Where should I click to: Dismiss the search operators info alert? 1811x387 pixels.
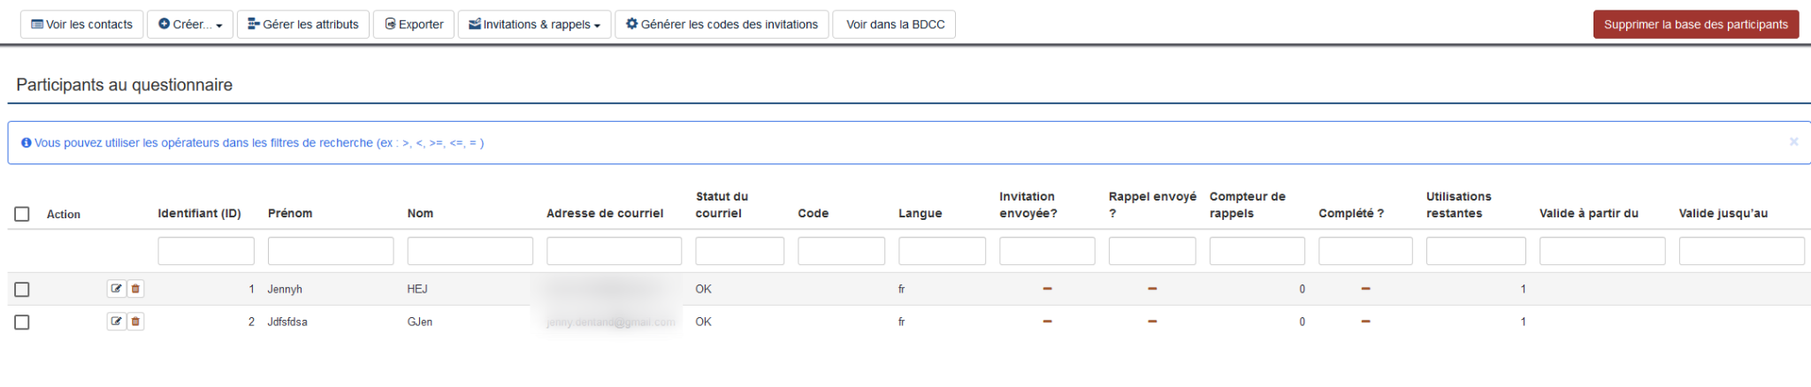click(x=1793, y=142)
